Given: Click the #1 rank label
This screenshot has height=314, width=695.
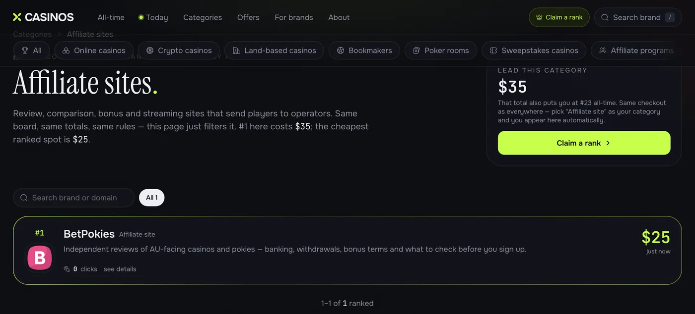Looking at the screenshot, I should (40, 233).
